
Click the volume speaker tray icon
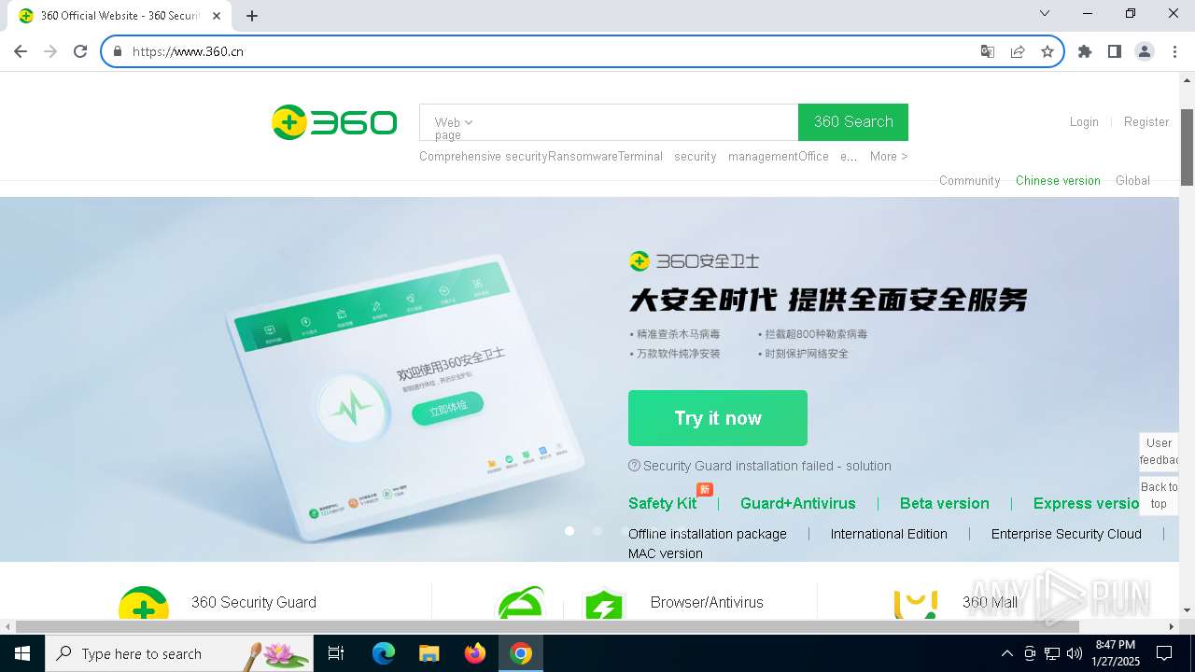click(1075, 653)
